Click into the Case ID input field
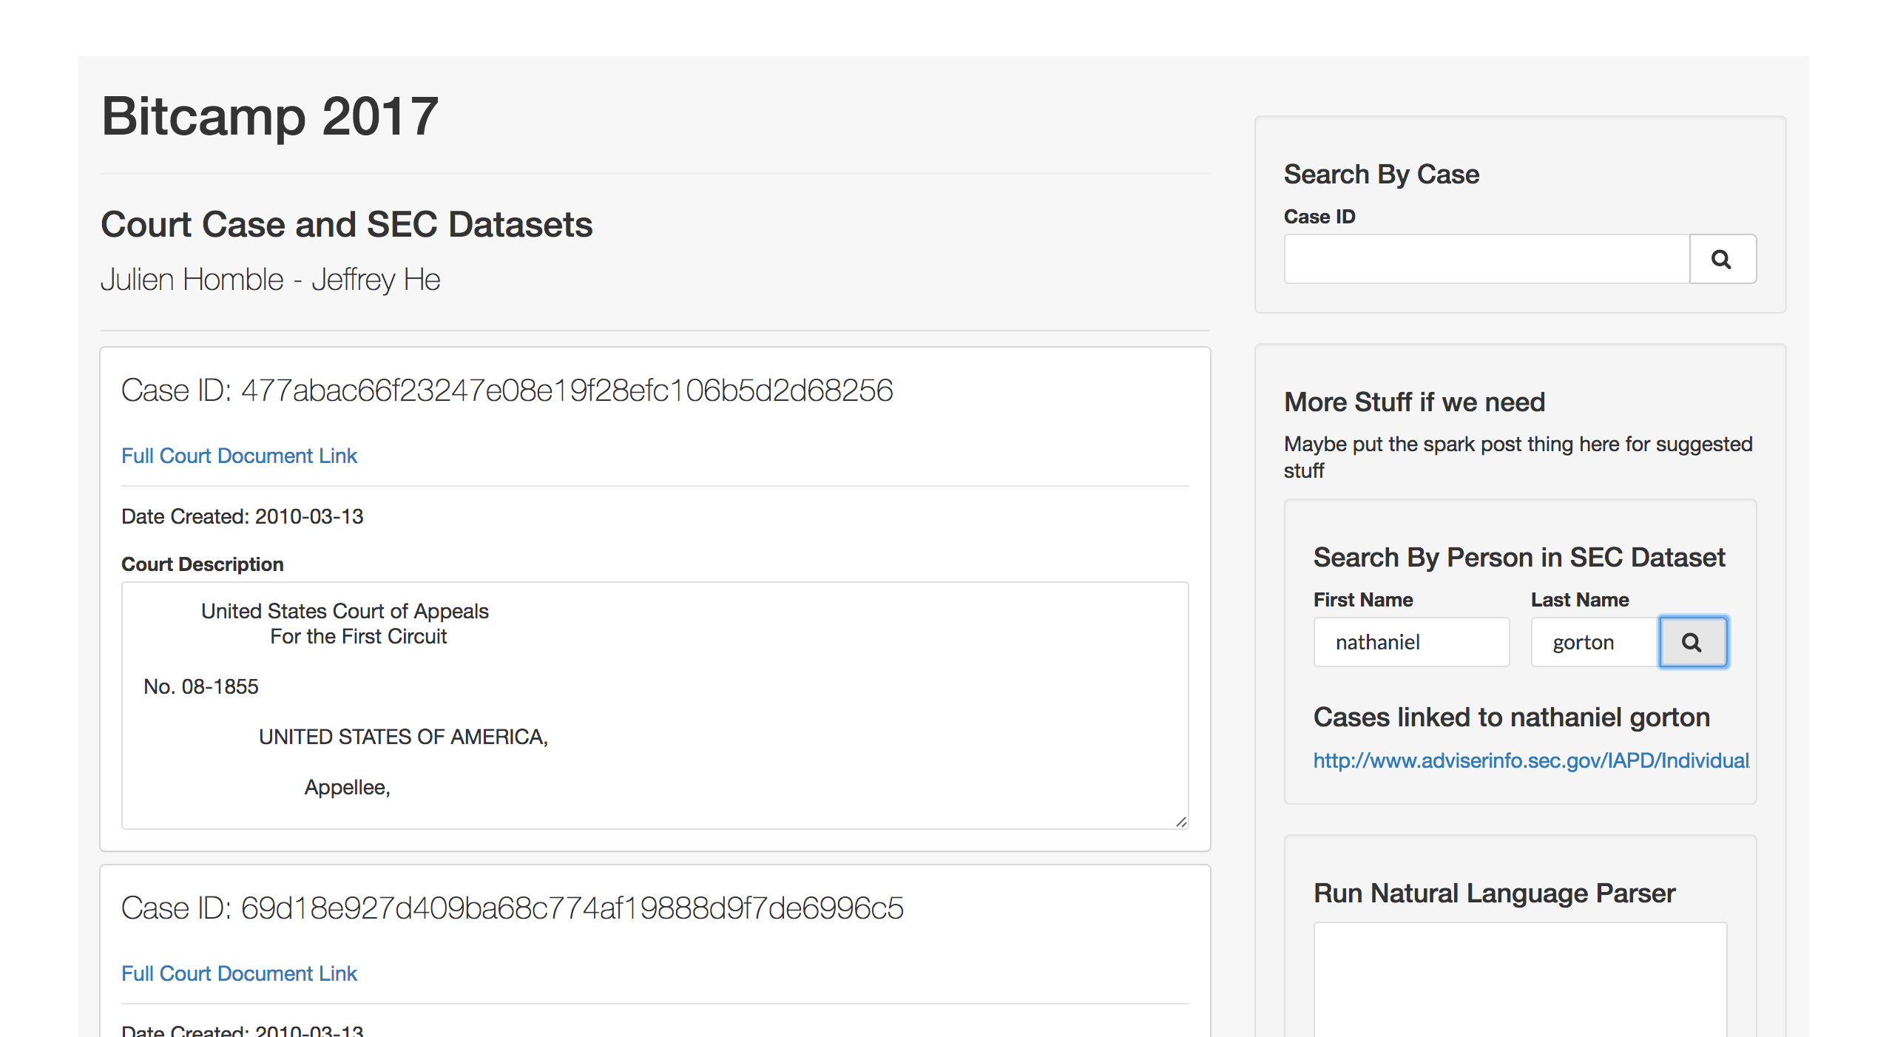The height and width of the screenshot is (1037, 1889). click(1487, 259)
